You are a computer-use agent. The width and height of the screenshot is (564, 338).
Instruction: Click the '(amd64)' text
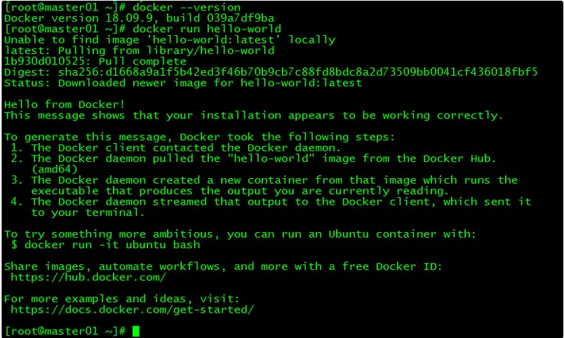[x=54, y=169]
